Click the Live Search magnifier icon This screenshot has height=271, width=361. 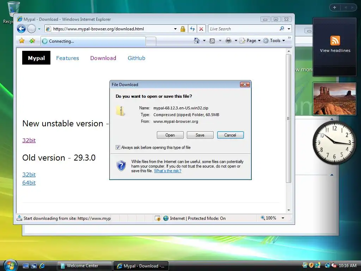tap(282, 29)
